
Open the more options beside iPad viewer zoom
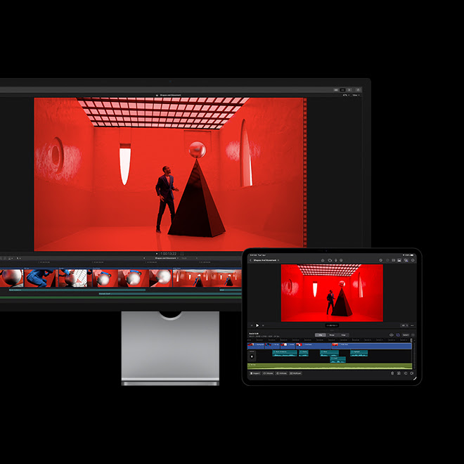tap(412, 326)
